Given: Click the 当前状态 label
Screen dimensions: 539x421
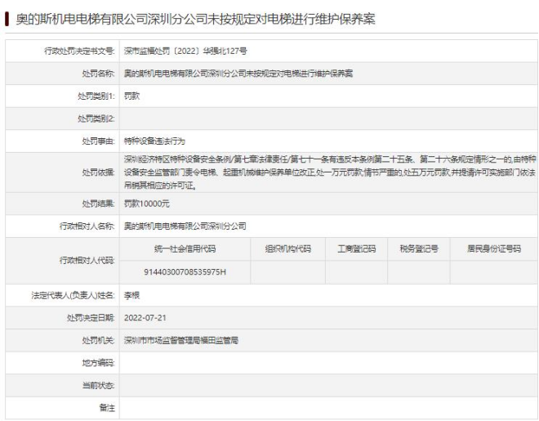Looking at the screenshot, I should pos(98,386).
